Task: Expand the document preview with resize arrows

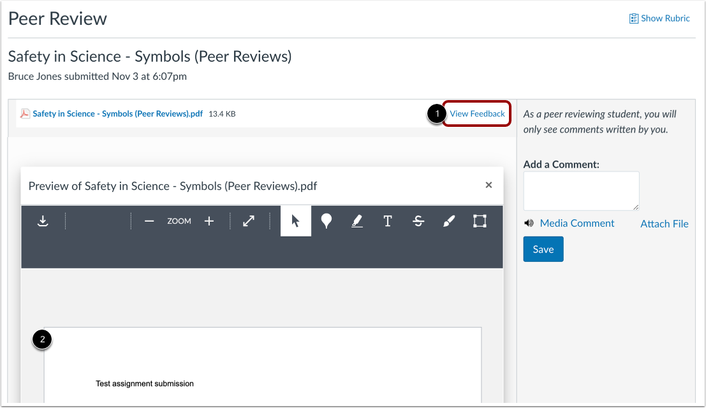Action: click(x=248, y=221)
